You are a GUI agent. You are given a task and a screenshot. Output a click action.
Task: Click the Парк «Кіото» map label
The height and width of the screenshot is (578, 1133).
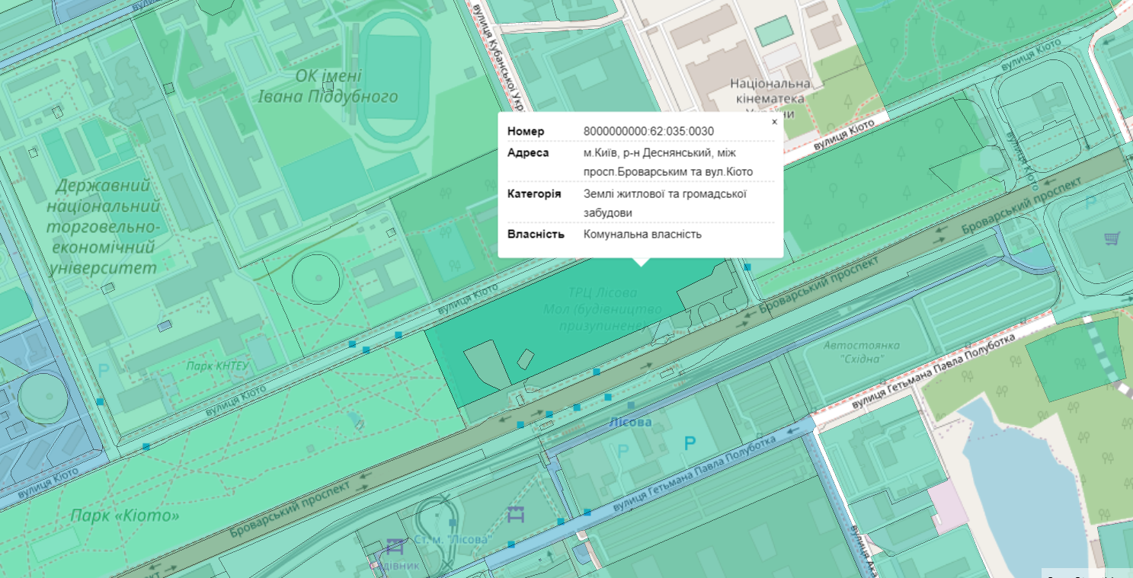click(x=125, y=516)
